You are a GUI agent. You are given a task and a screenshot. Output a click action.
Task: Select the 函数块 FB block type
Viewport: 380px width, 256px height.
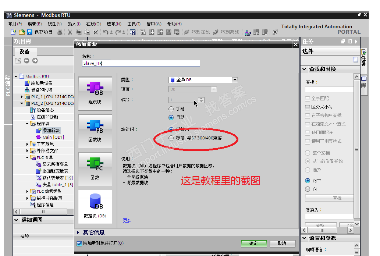click(x=95, y=131)
